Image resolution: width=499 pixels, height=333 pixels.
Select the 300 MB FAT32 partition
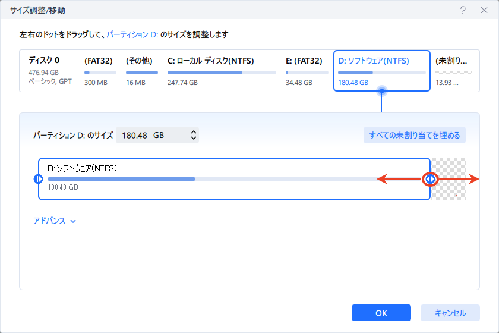(100, 71)
